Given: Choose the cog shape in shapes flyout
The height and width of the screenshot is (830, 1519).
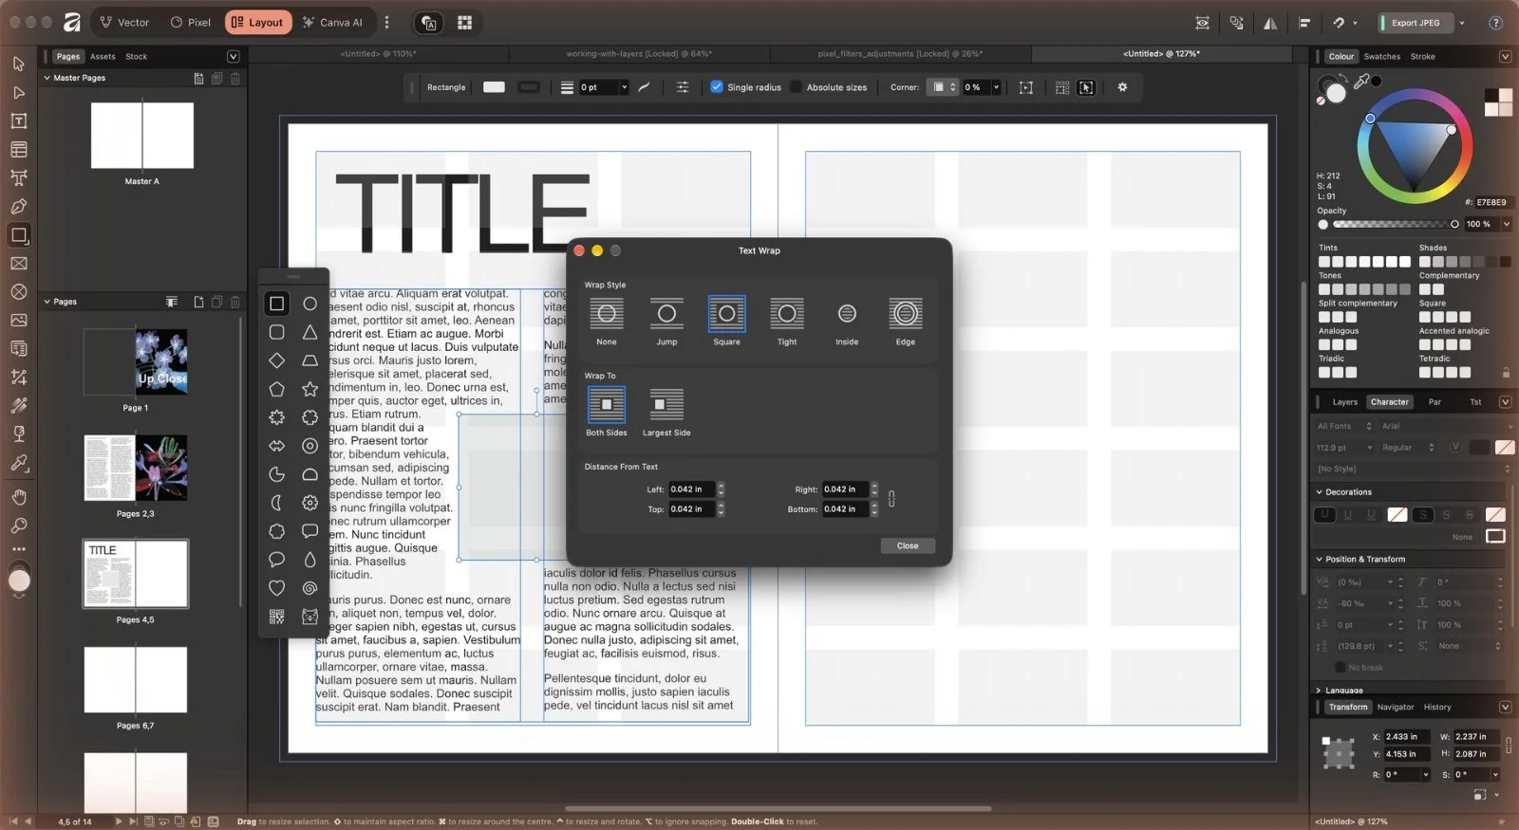Looking at the screenshot, I should pyautogui.click(x=309, y=503).
